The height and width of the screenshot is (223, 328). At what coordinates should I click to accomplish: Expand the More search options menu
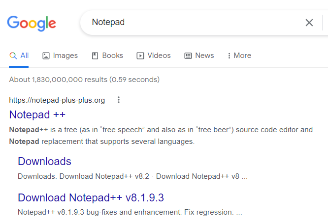(239, 56)
